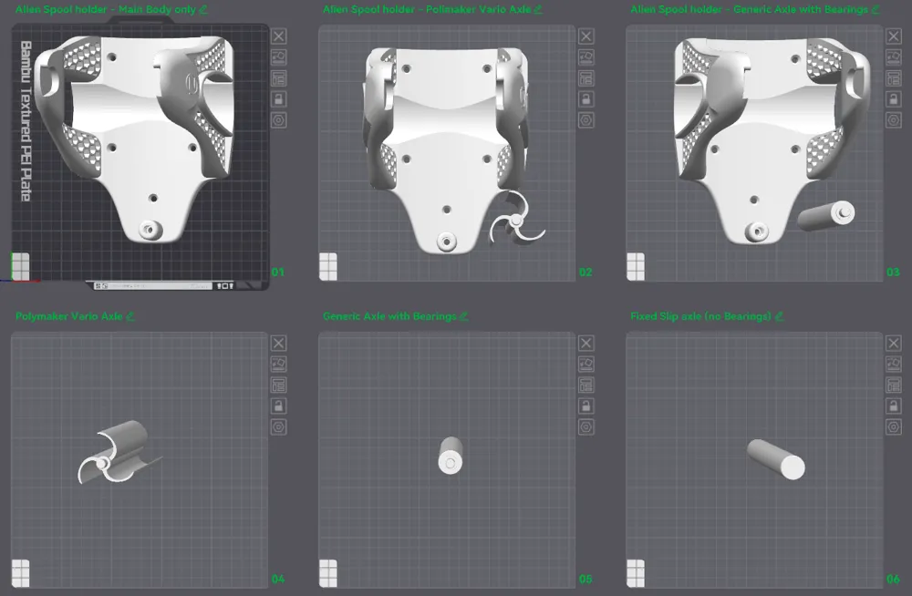Open plate settings for plate 01
Image resolution: width=912 pixels, height=596 pixels.
(x=279, y=120)
